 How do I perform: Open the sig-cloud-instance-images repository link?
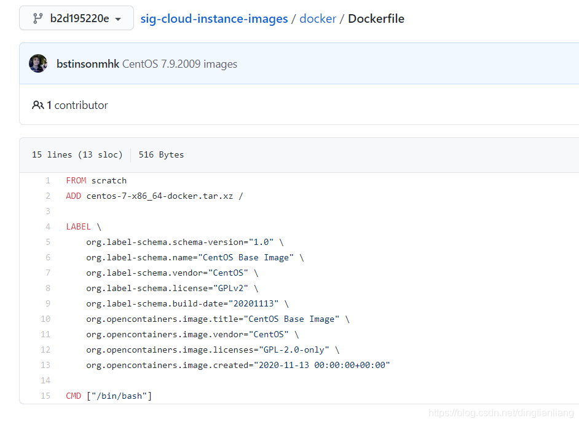click(x=214, y=18)
